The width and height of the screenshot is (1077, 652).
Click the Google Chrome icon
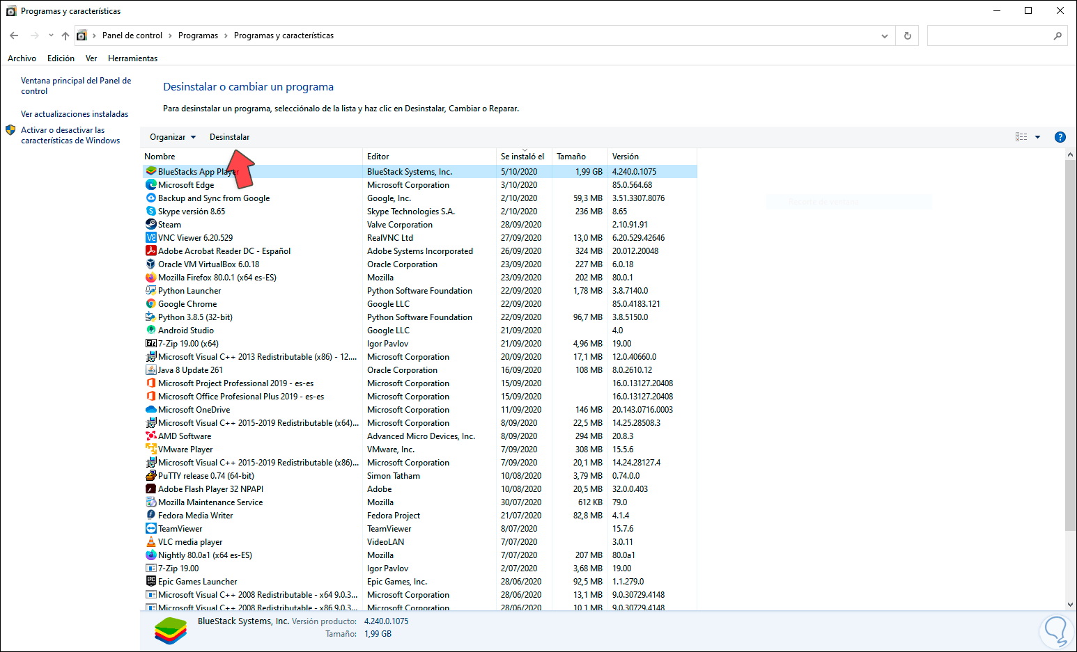click(x=150, y=304)
